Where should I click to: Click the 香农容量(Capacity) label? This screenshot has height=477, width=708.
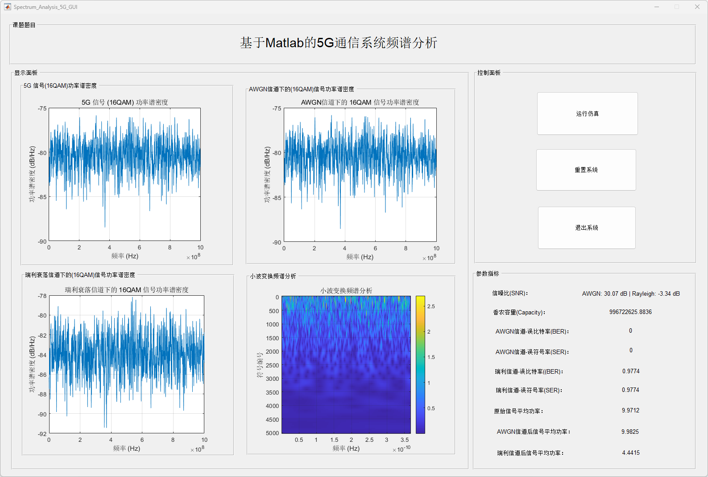point(519,312)
